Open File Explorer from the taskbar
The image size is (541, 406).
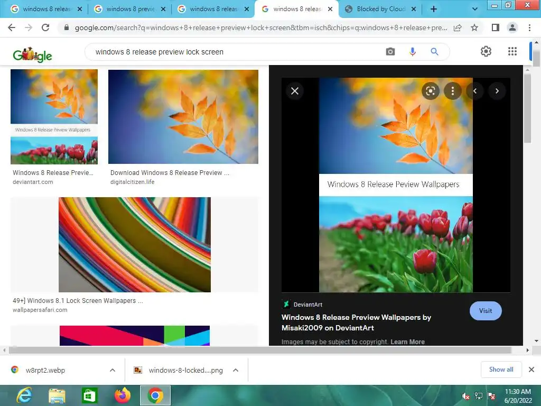coord(57,395)
